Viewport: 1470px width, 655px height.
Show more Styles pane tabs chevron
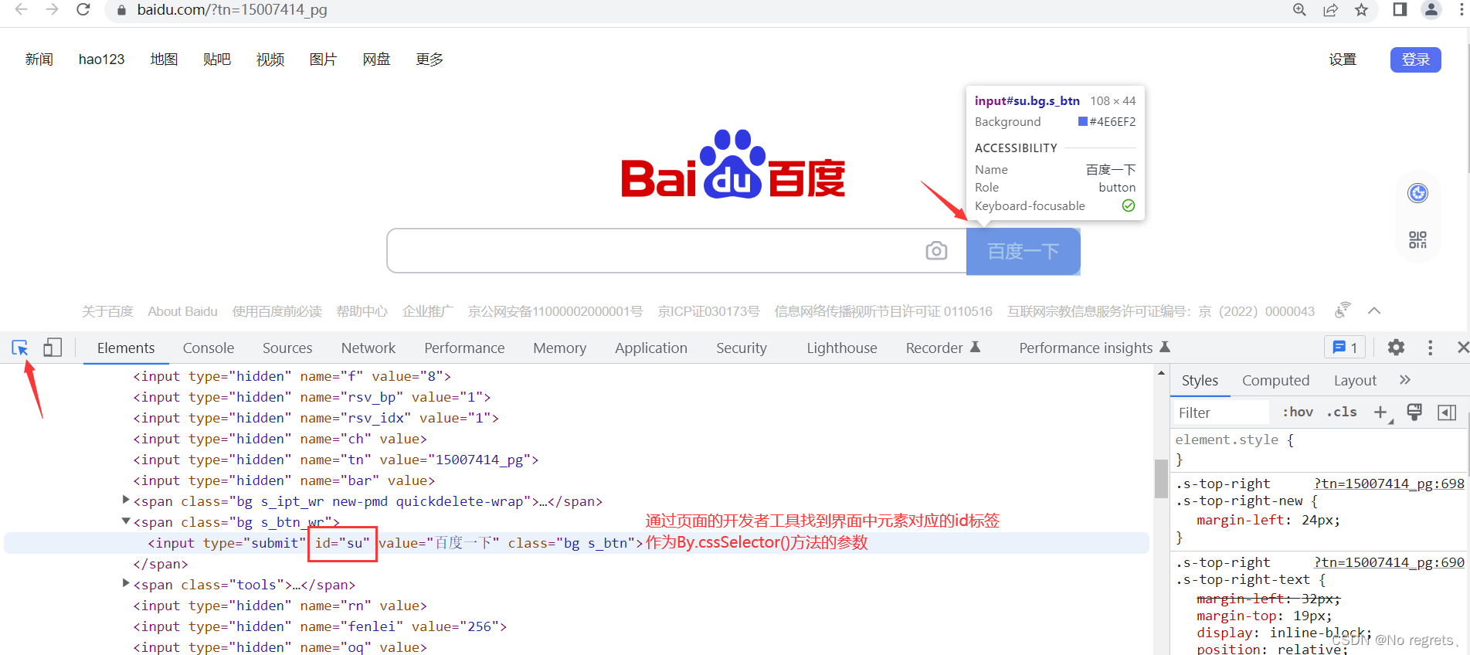click(1405, 380)
